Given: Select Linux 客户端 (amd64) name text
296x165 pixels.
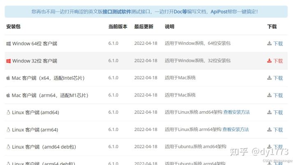Looking at the screenshot, I should click(35, 112).
